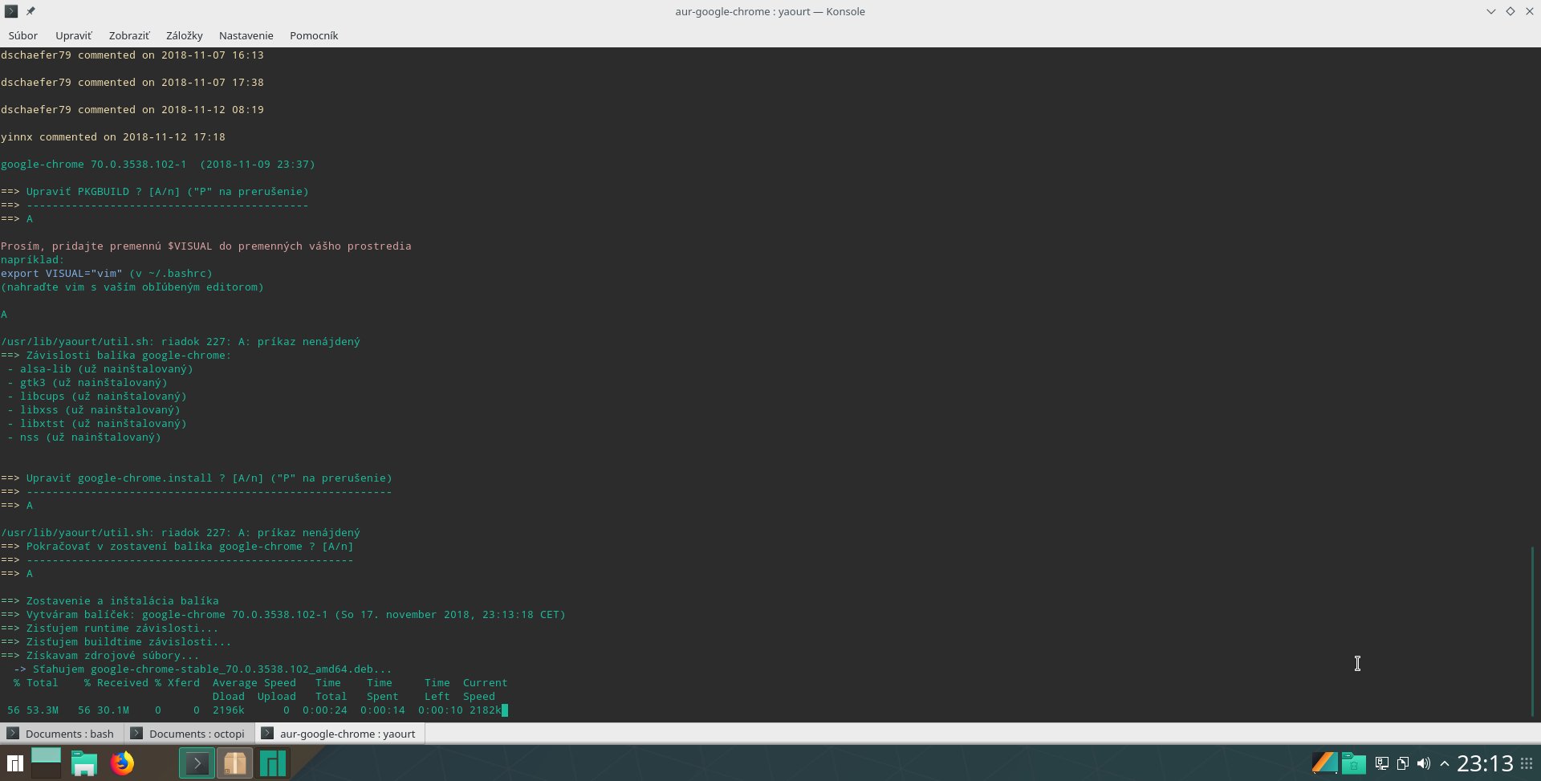The height and width of the screenshot is (781, 1541).
Task: Click the 'Upraviť PKGBUILD ?' prompt line
Action: coord(155,191)
